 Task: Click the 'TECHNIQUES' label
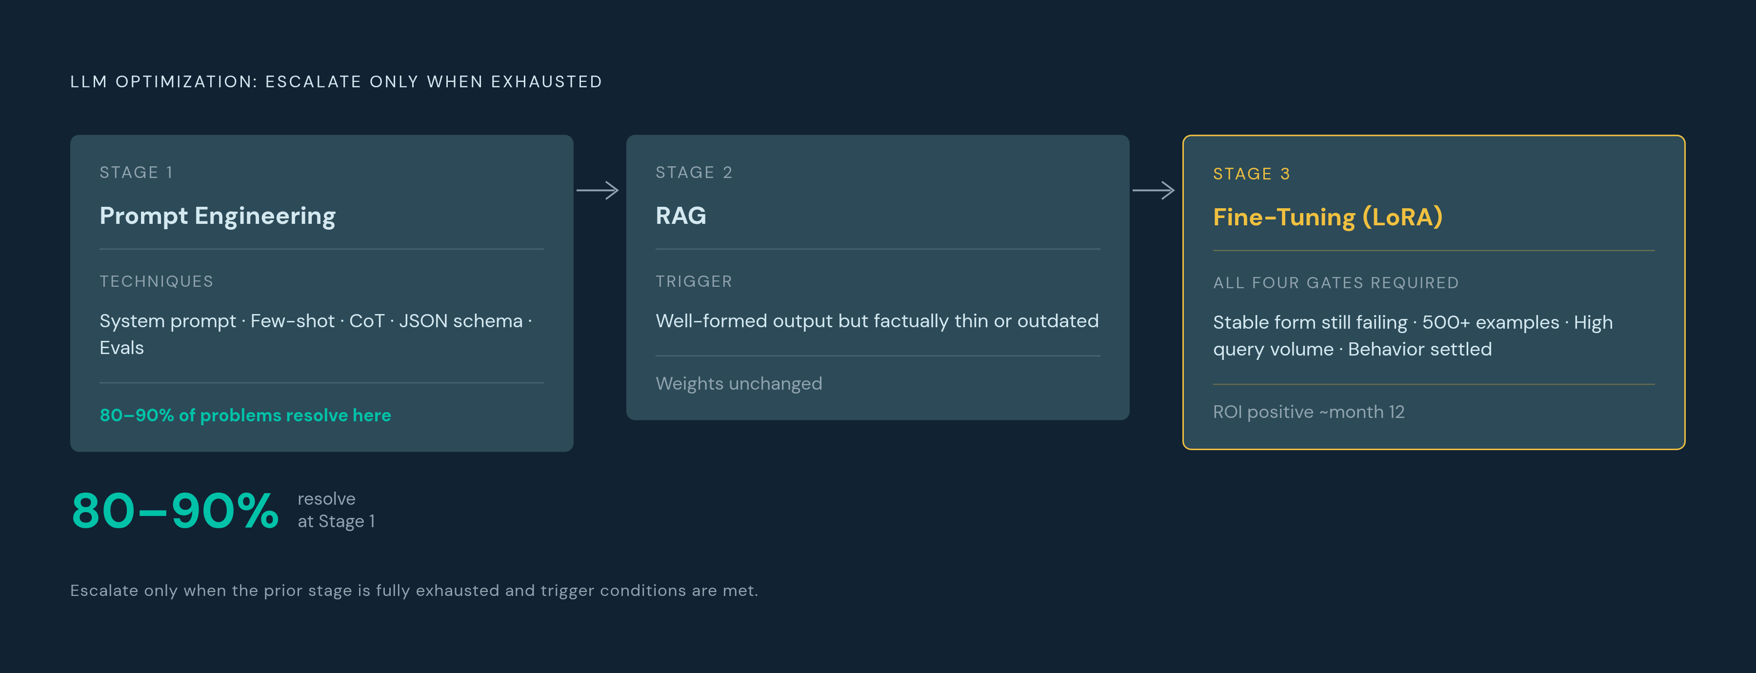pos(156,281)
